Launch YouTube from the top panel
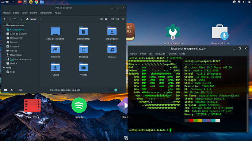 pyautogui.click(x=20, y=2)
